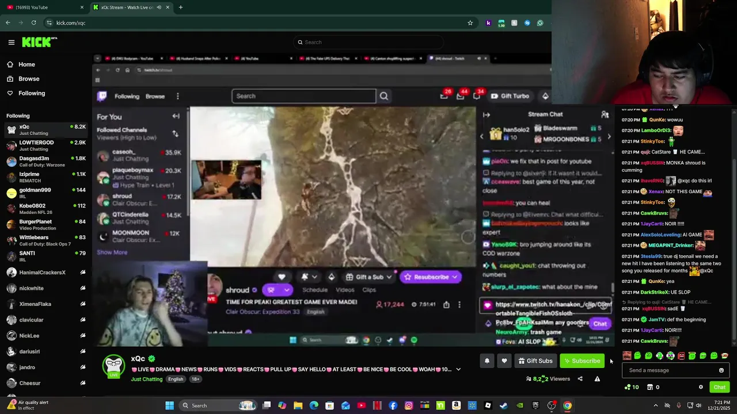This screenshot has height=414, width=737.
Task: Open Kobe0802 channel in Following list
Action: tap(46, 209)
